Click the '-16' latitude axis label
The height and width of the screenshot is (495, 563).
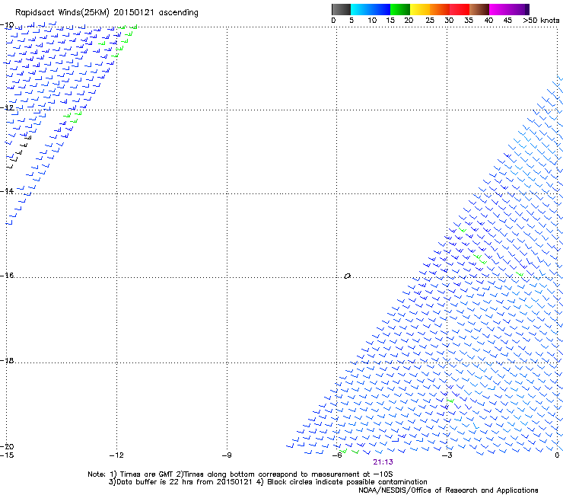7,275
